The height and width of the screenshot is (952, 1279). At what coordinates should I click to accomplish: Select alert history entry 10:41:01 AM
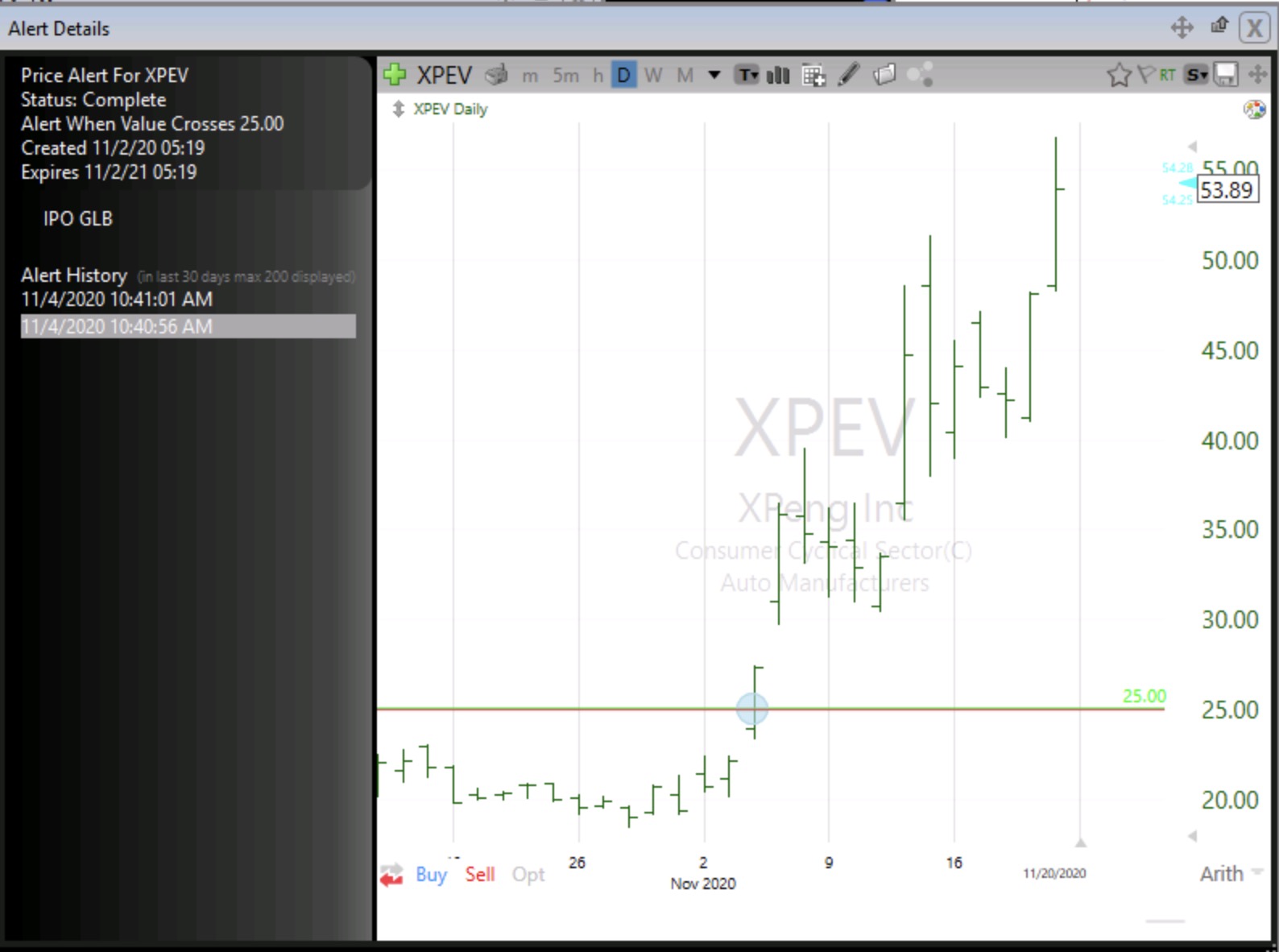click(117, 300)
